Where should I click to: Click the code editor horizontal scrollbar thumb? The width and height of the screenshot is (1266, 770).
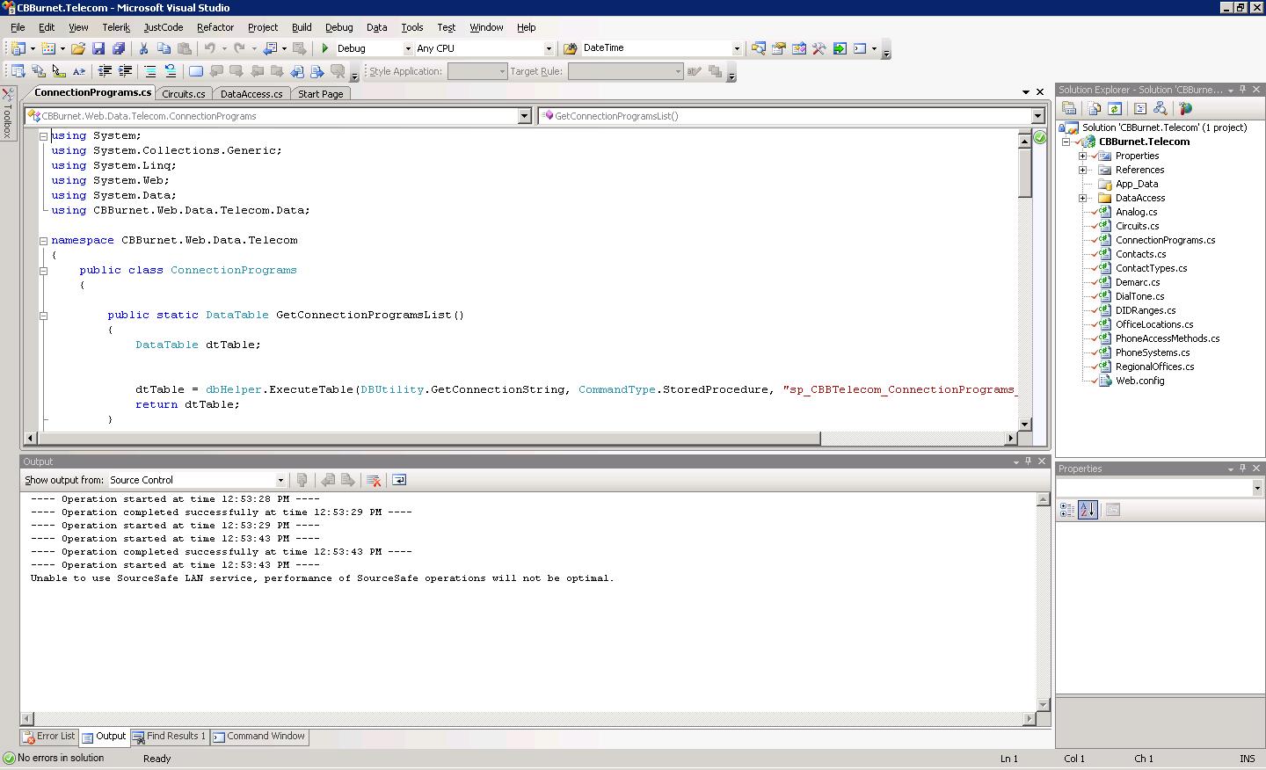click(429, 438)
